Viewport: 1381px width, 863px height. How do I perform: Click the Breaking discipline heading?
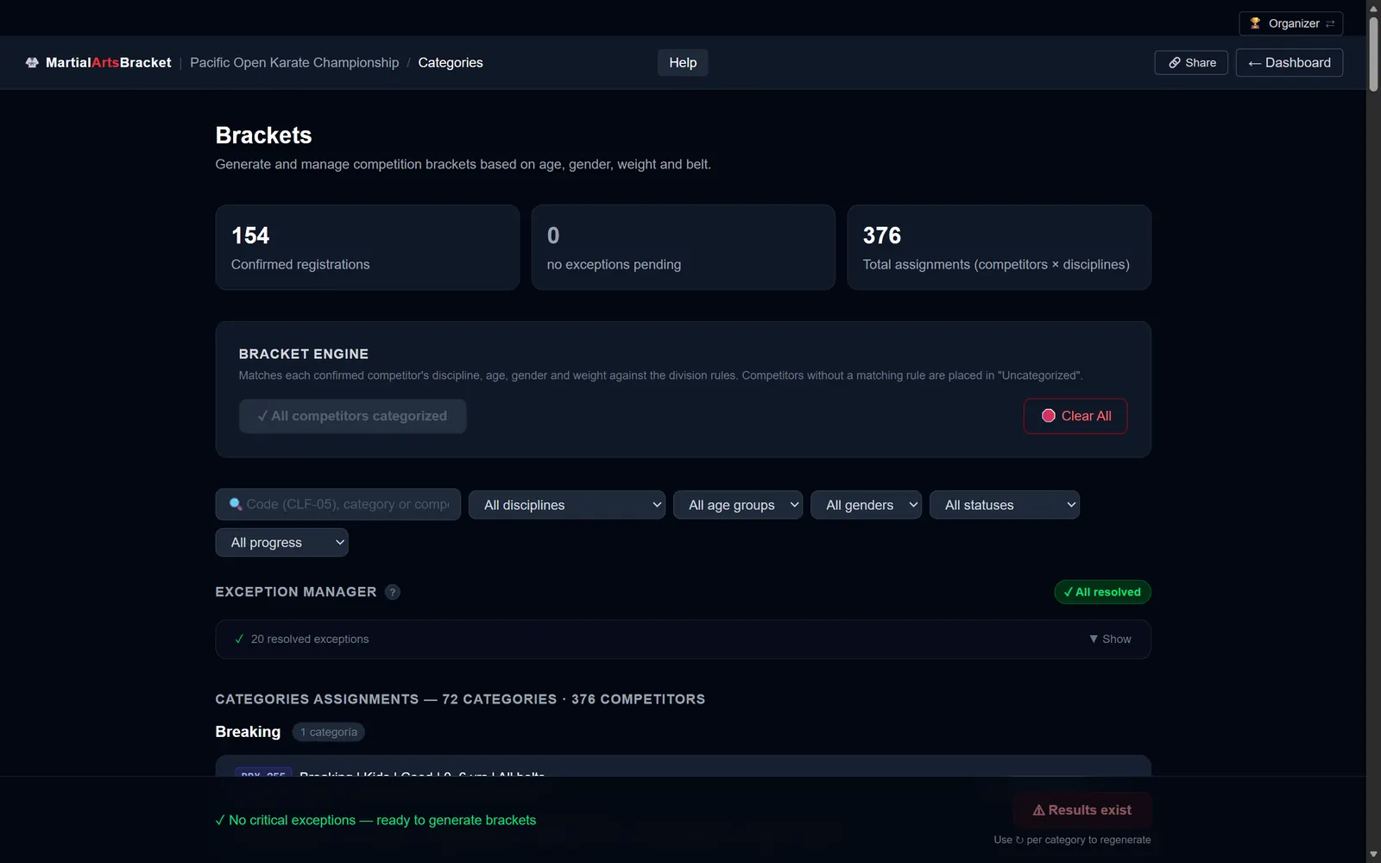(248, 732)
